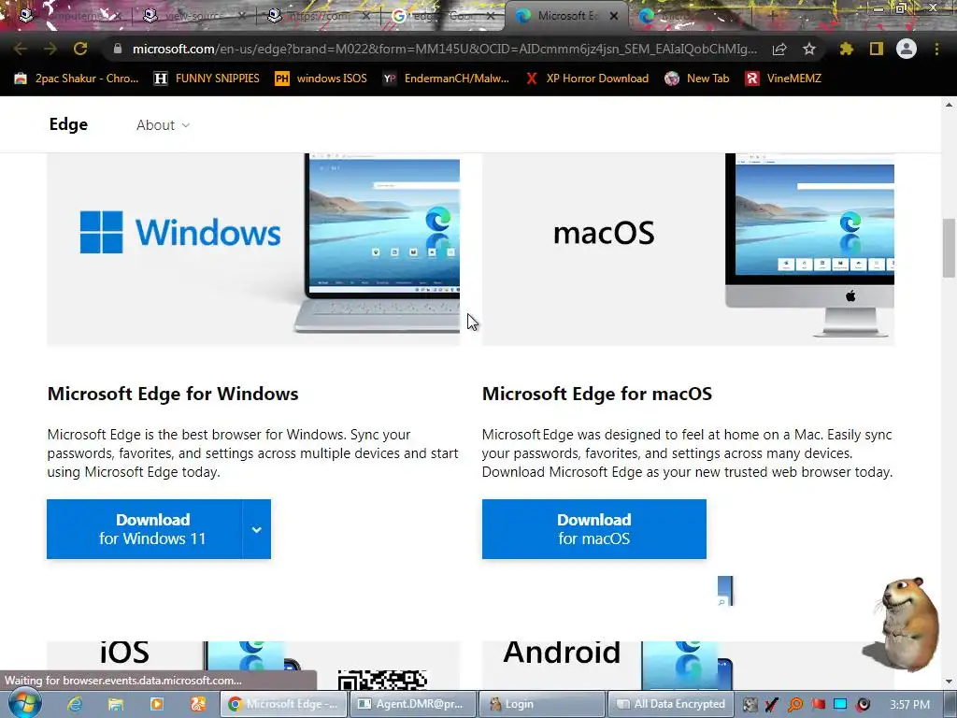The height and width of the screenshot is (718, 957).
Task: Open the Windows Start orb
Action: (25, 703)
